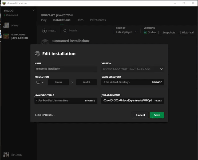Collapse with Less Options
198x160 pixels.
tap(45, 115)
